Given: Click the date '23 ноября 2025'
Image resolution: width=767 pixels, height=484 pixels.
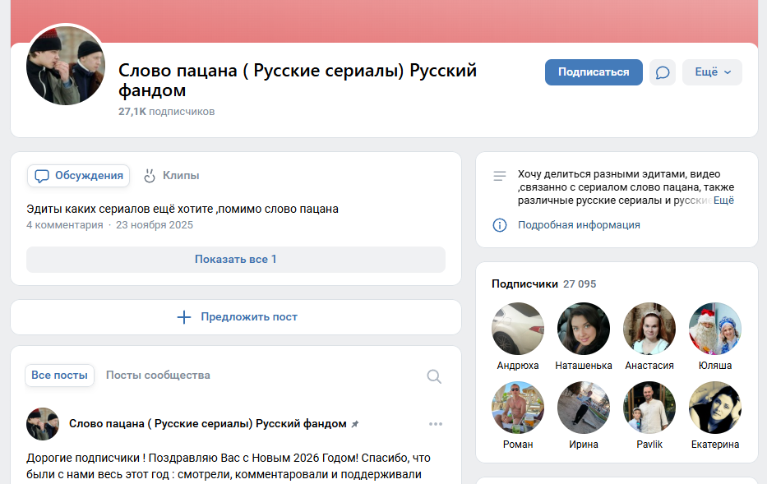Looking at the screenshot, I should (x=155, y=225).
